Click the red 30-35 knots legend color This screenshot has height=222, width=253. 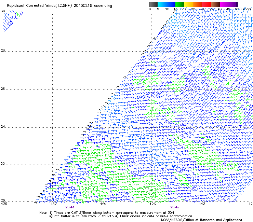pos(207,4)
